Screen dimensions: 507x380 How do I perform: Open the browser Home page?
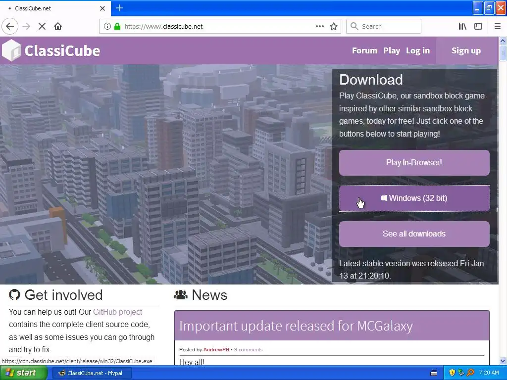click(58, 27)
